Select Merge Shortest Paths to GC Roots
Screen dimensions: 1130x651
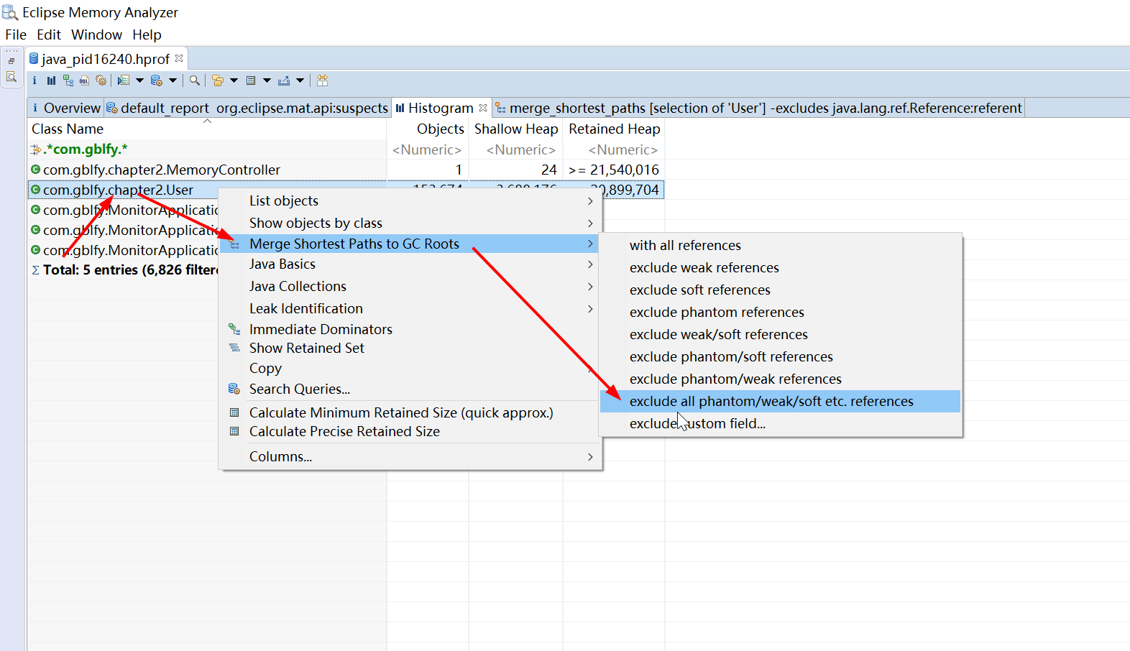410,244
